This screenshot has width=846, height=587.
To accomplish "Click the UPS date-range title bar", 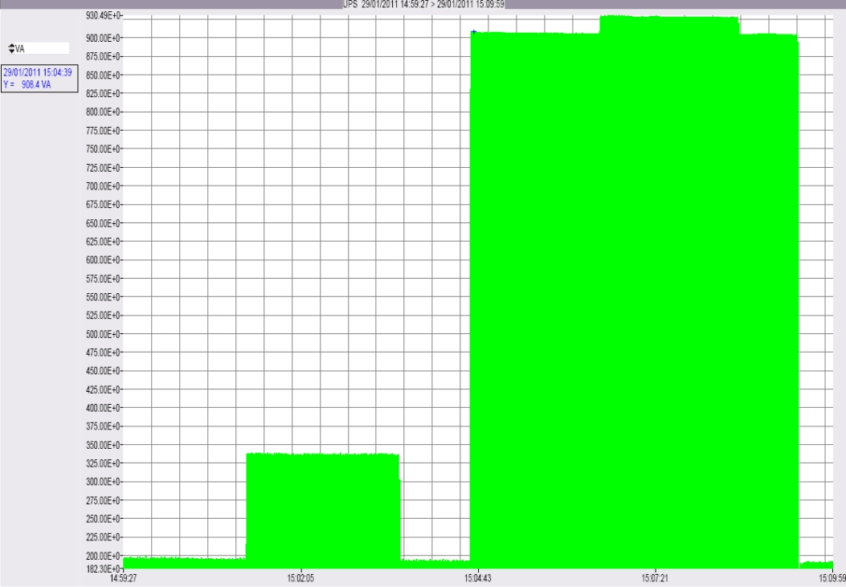I will tap(423, 4).
